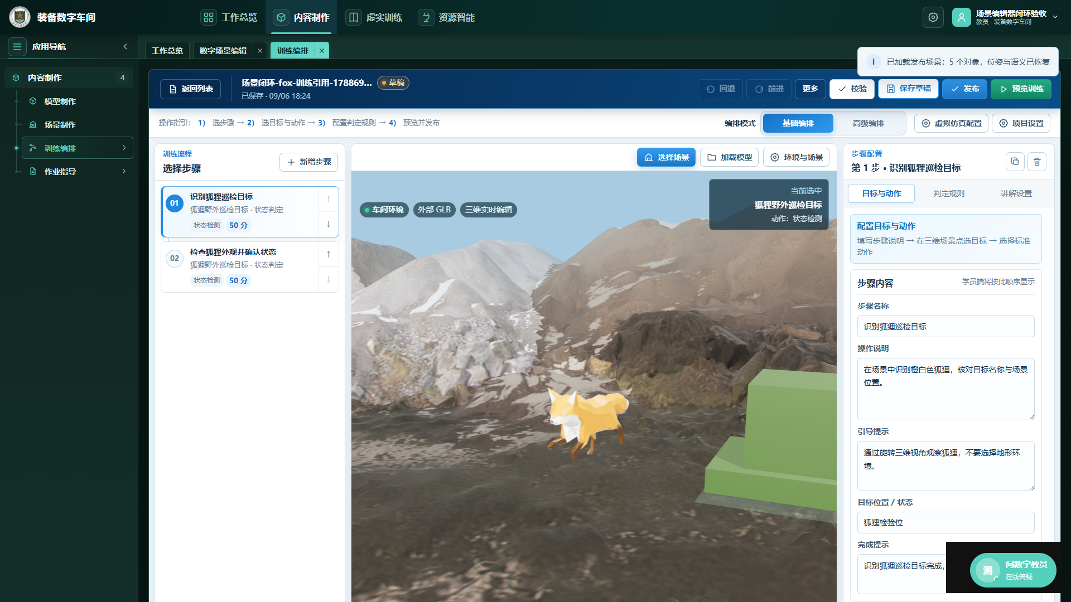Screen dimensions: 1071x602
Task: Close the 训练编排 tab
Action: pos(322,51)
